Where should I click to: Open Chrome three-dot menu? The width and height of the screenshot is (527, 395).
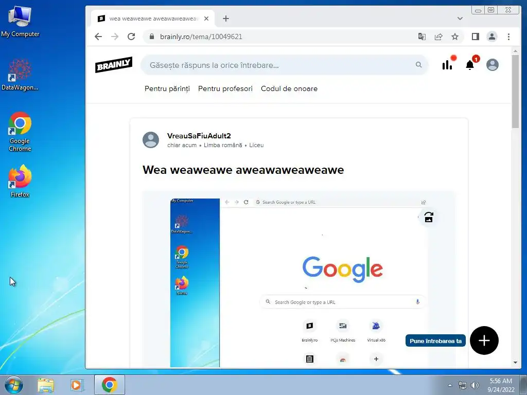[x=508, y=37]
